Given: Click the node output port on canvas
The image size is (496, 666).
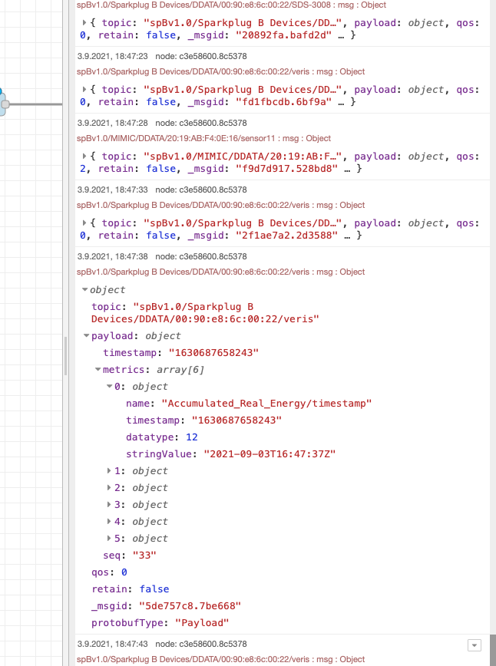Looking at the screenshot, I should [x=5, y=104].
